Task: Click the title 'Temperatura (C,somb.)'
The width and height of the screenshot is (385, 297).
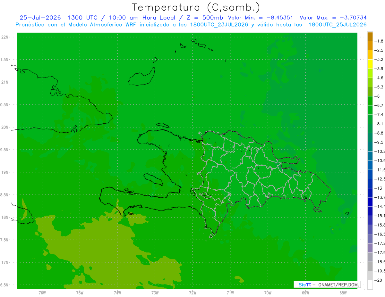Action: [x=196, y=7]
